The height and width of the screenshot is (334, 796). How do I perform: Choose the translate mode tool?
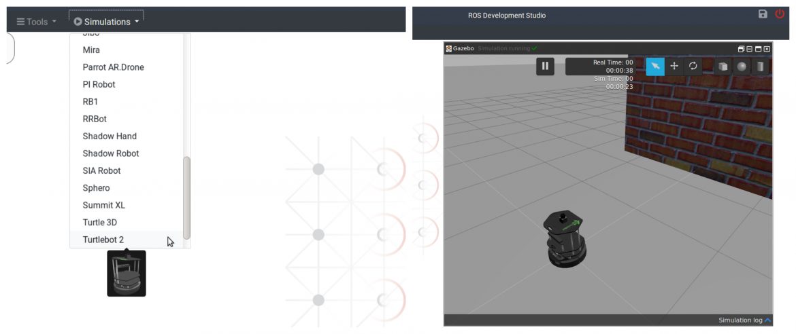coord(674,66)
